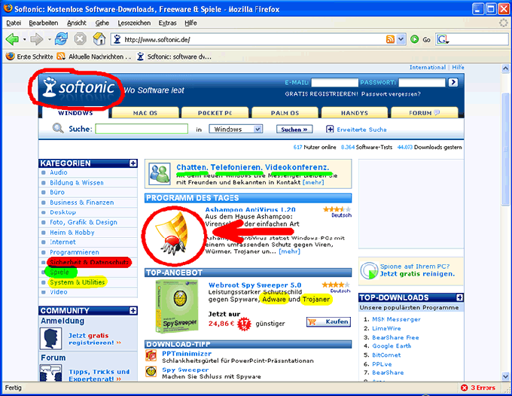Viewport: 512px width, 396px height.
Task: Open the System & Utilities category
Action: click(78, 282)
